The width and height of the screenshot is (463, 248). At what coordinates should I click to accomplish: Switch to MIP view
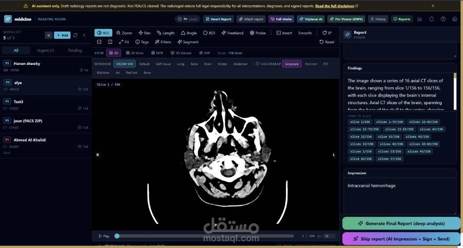click(205, 53)
